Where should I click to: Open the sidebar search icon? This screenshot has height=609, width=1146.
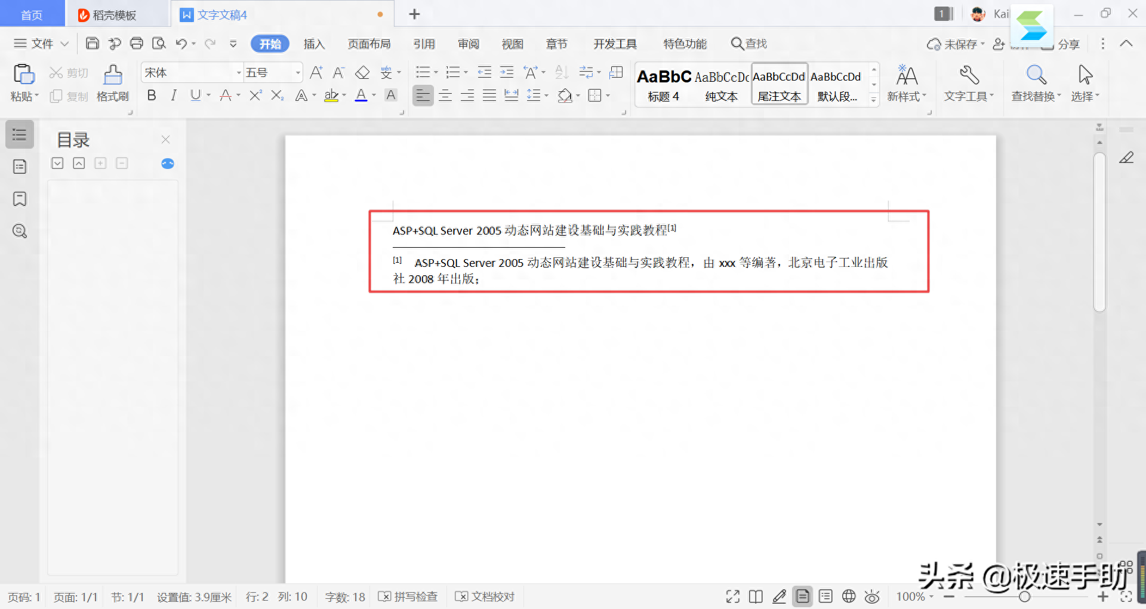pyautogui.click(x=20, y=231)
